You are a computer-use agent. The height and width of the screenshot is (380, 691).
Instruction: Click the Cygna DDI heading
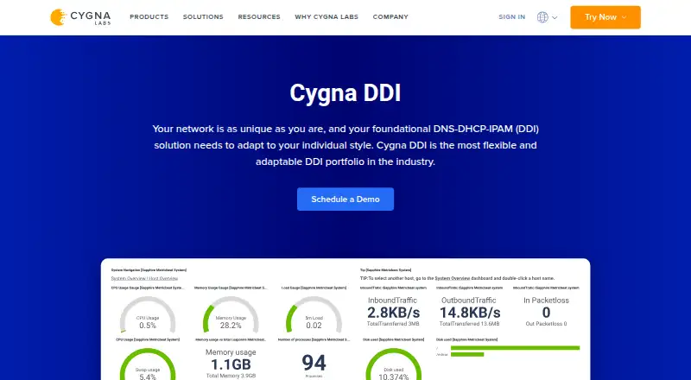click(345, 93)
